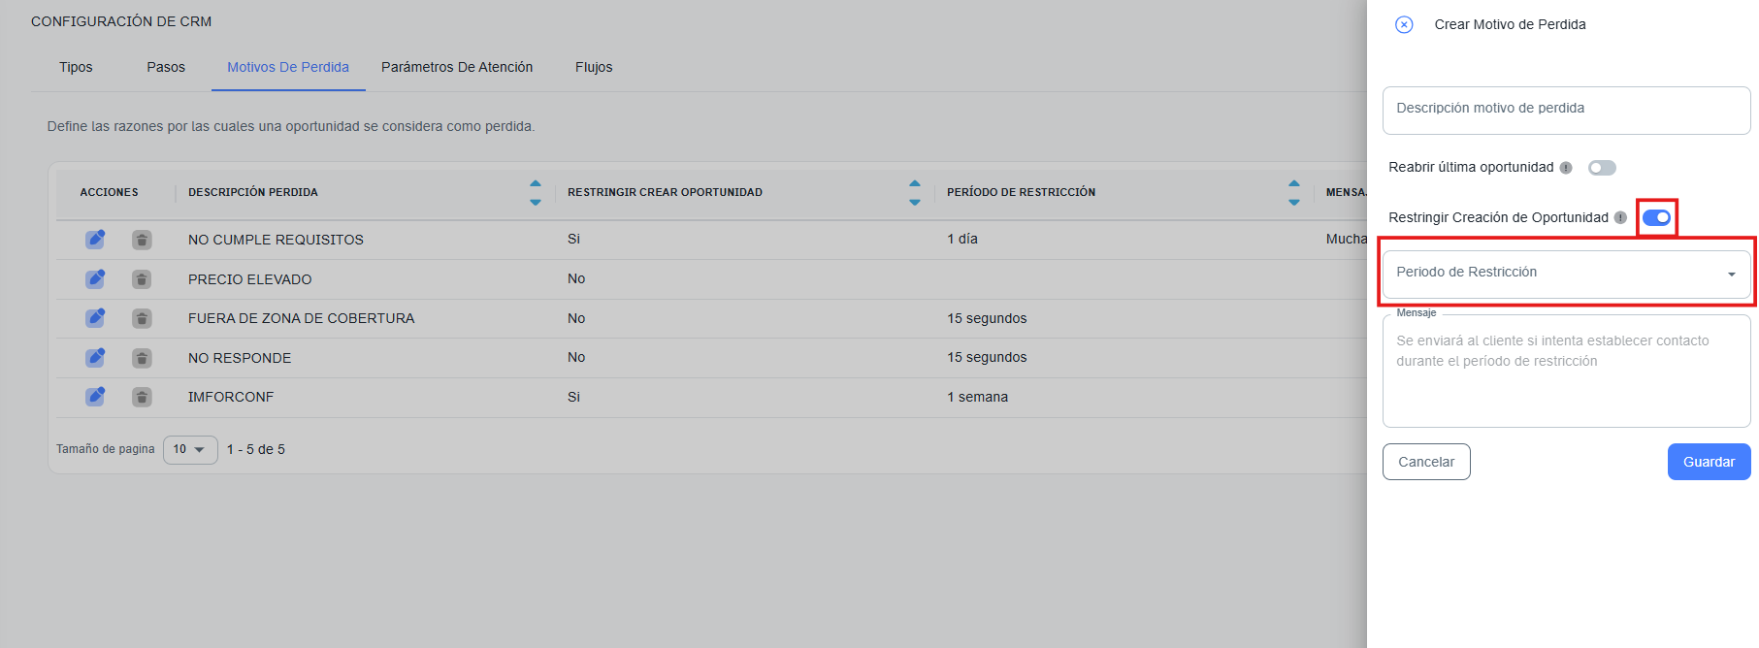This screenshot has height=648, width=1759.
Task: Toggle Reabrir última oportunidad switch
Action: 1602,168
